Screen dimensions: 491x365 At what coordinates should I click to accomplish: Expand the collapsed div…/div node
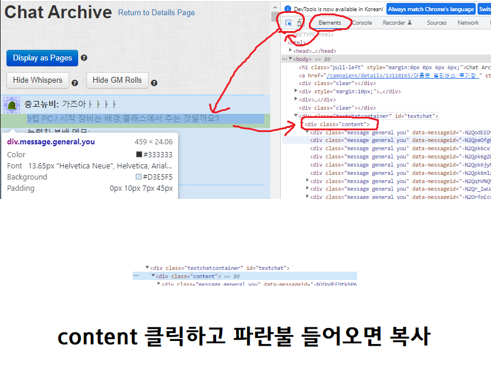[x=295, y=99]
